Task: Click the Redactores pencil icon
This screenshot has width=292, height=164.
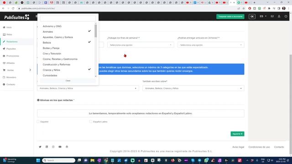Action: coord(4,41)
